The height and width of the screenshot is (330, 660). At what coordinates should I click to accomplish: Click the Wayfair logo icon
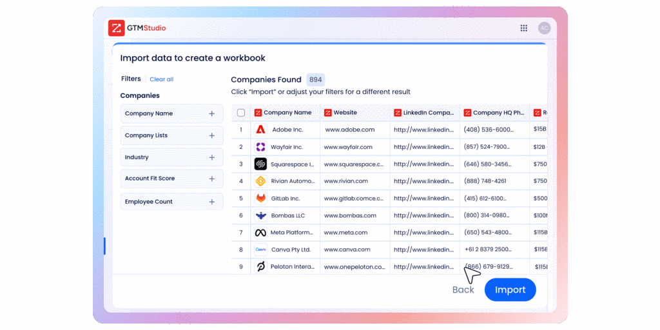click(x=260, y=147)
